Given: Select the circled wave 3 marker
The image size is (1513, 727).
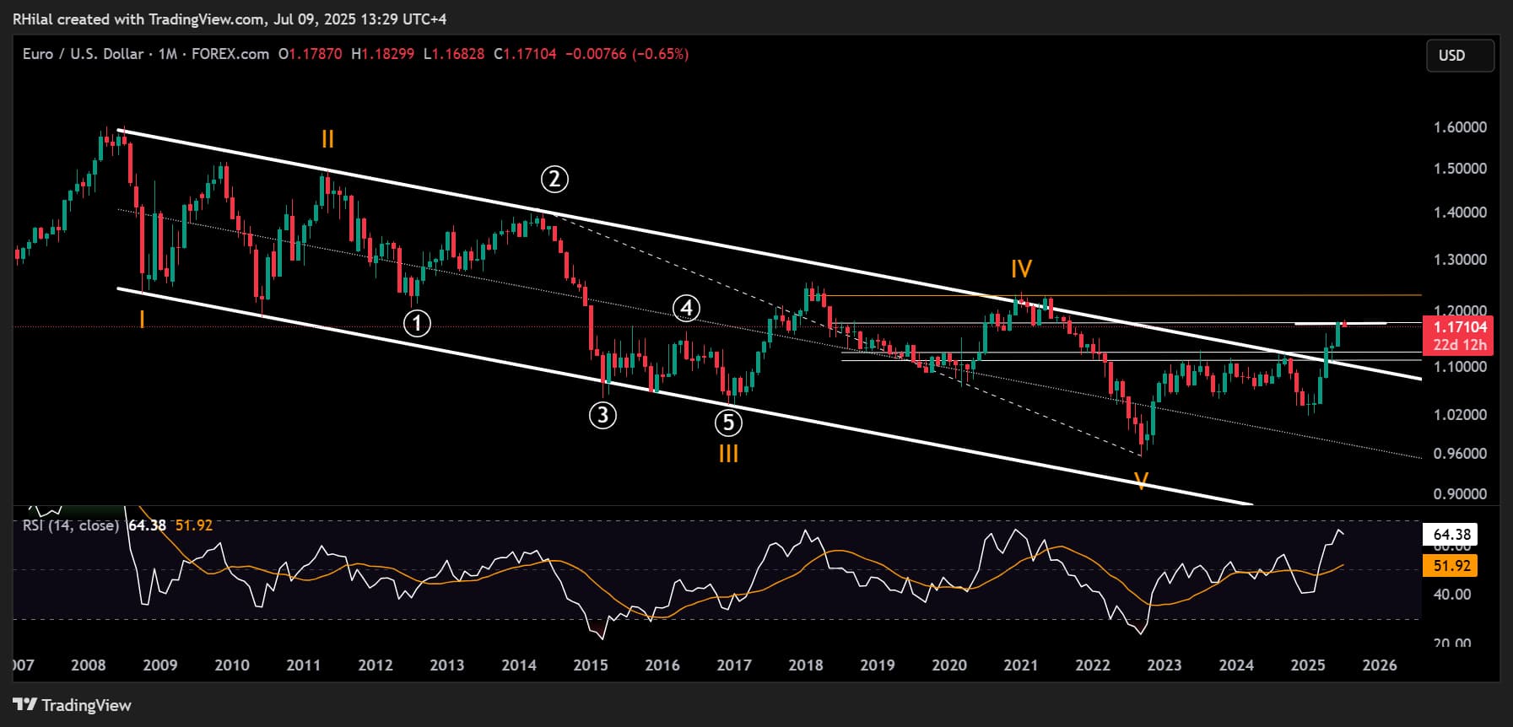Looking at the screenshot, I should tap(602, 415).
